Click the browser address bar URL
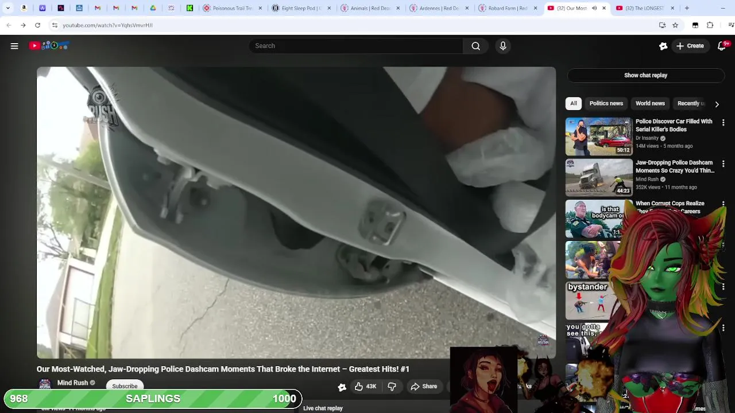This screenshot has height=413, width=735. pos(107,25)
